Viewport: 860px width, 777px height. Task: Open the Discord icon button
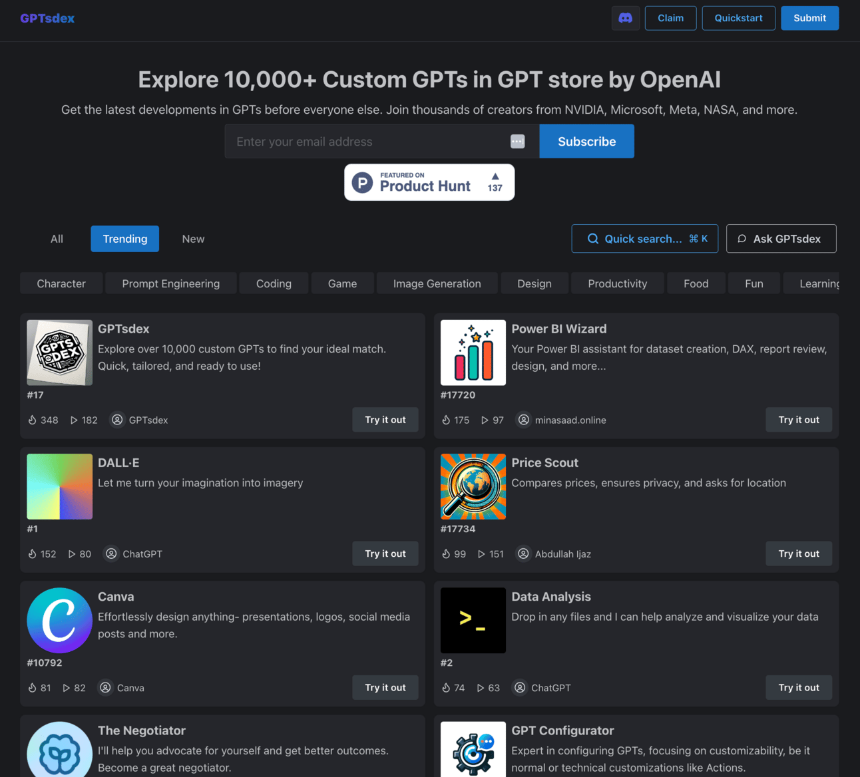626,18
